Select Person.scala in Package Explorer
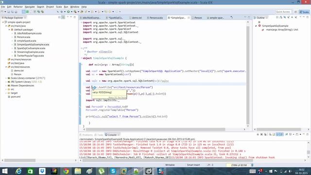 23,37
